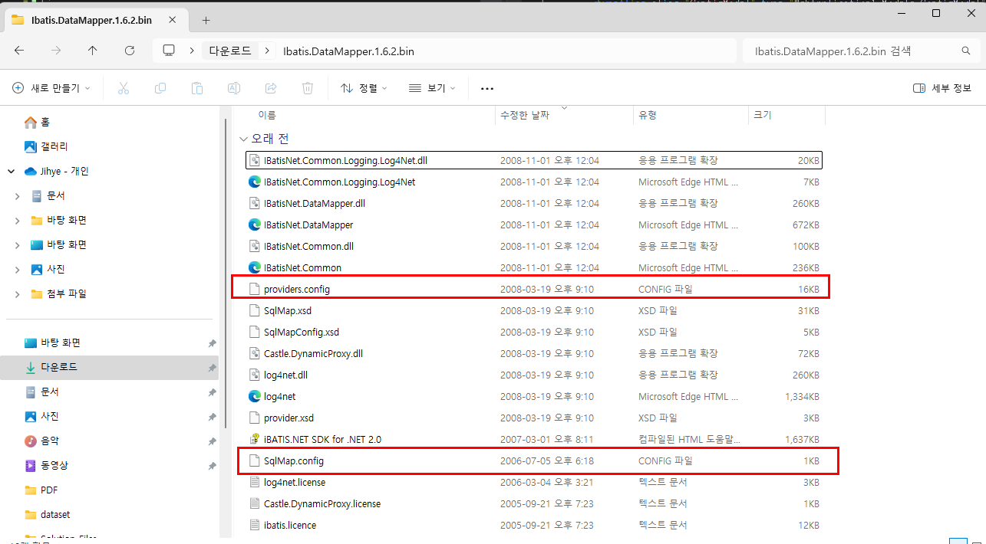The width and height of the screenshot is (986, 544).
Task: Expand the 첨부 파일 tree node
Action: pyautogui.click(x=18, y=294)
